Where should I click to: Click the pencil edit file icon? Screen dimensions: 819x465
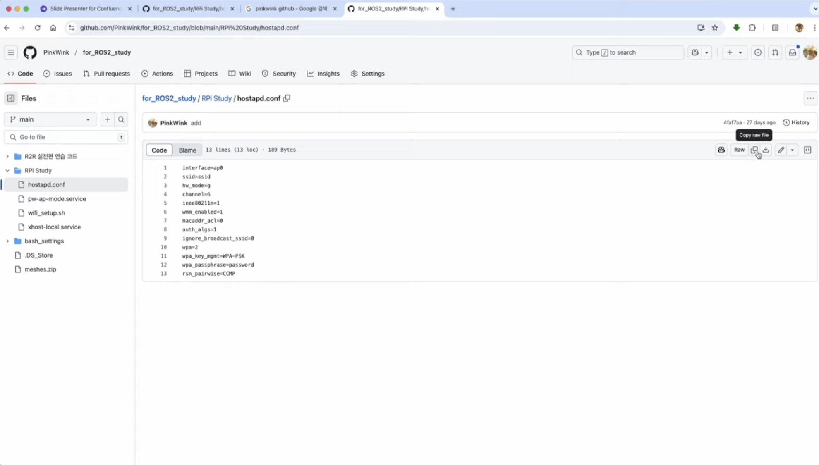pos(781,150)
